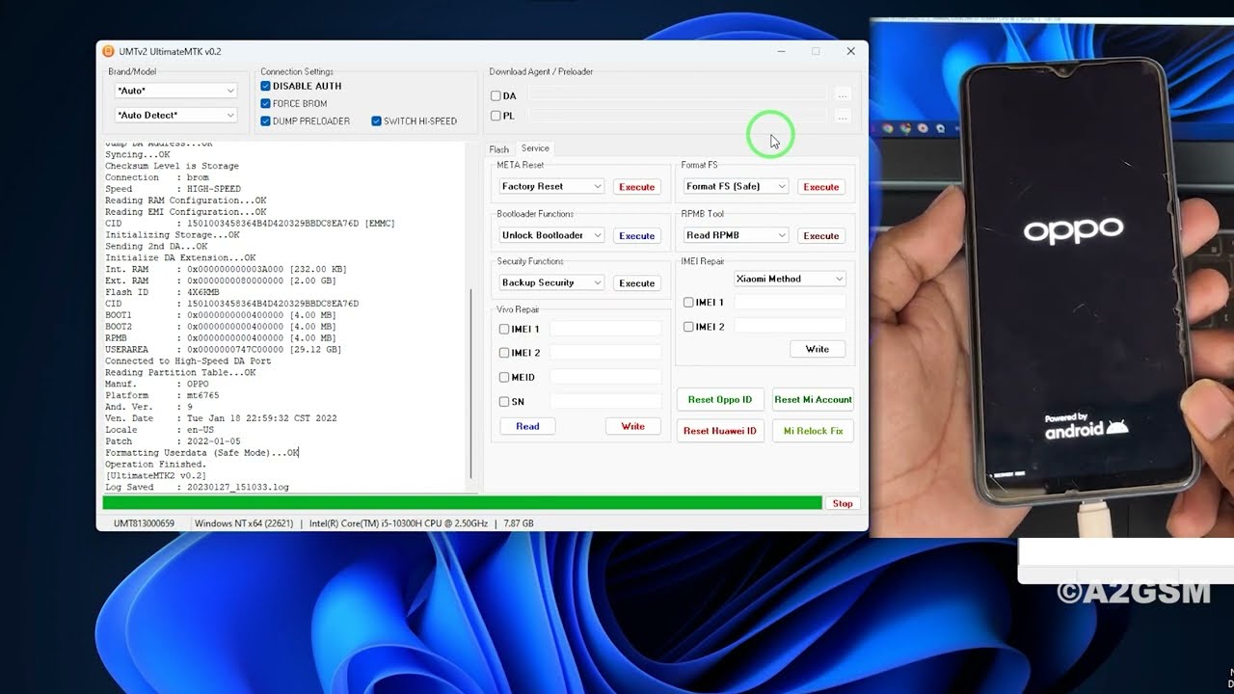The height and width of the screenshot is (694, 1234).
Task: Check Vivo Repair IMEI 2 box
Action: click(x=504, y=353)
